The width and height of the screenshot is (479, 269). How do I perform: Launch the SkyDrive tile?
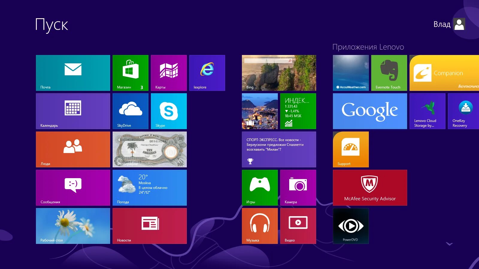point(131,111)
